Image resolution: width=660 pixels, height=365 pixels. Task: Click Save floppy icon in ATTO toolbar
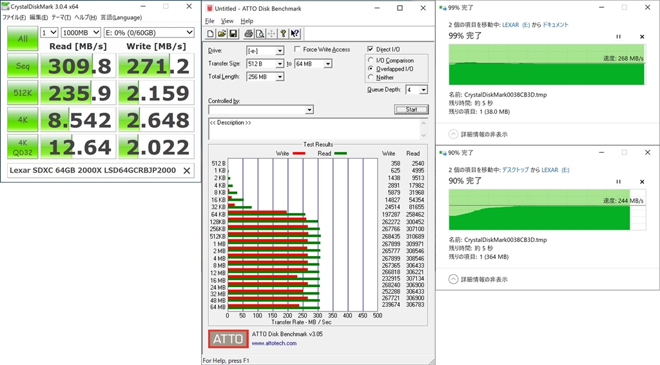233,34
